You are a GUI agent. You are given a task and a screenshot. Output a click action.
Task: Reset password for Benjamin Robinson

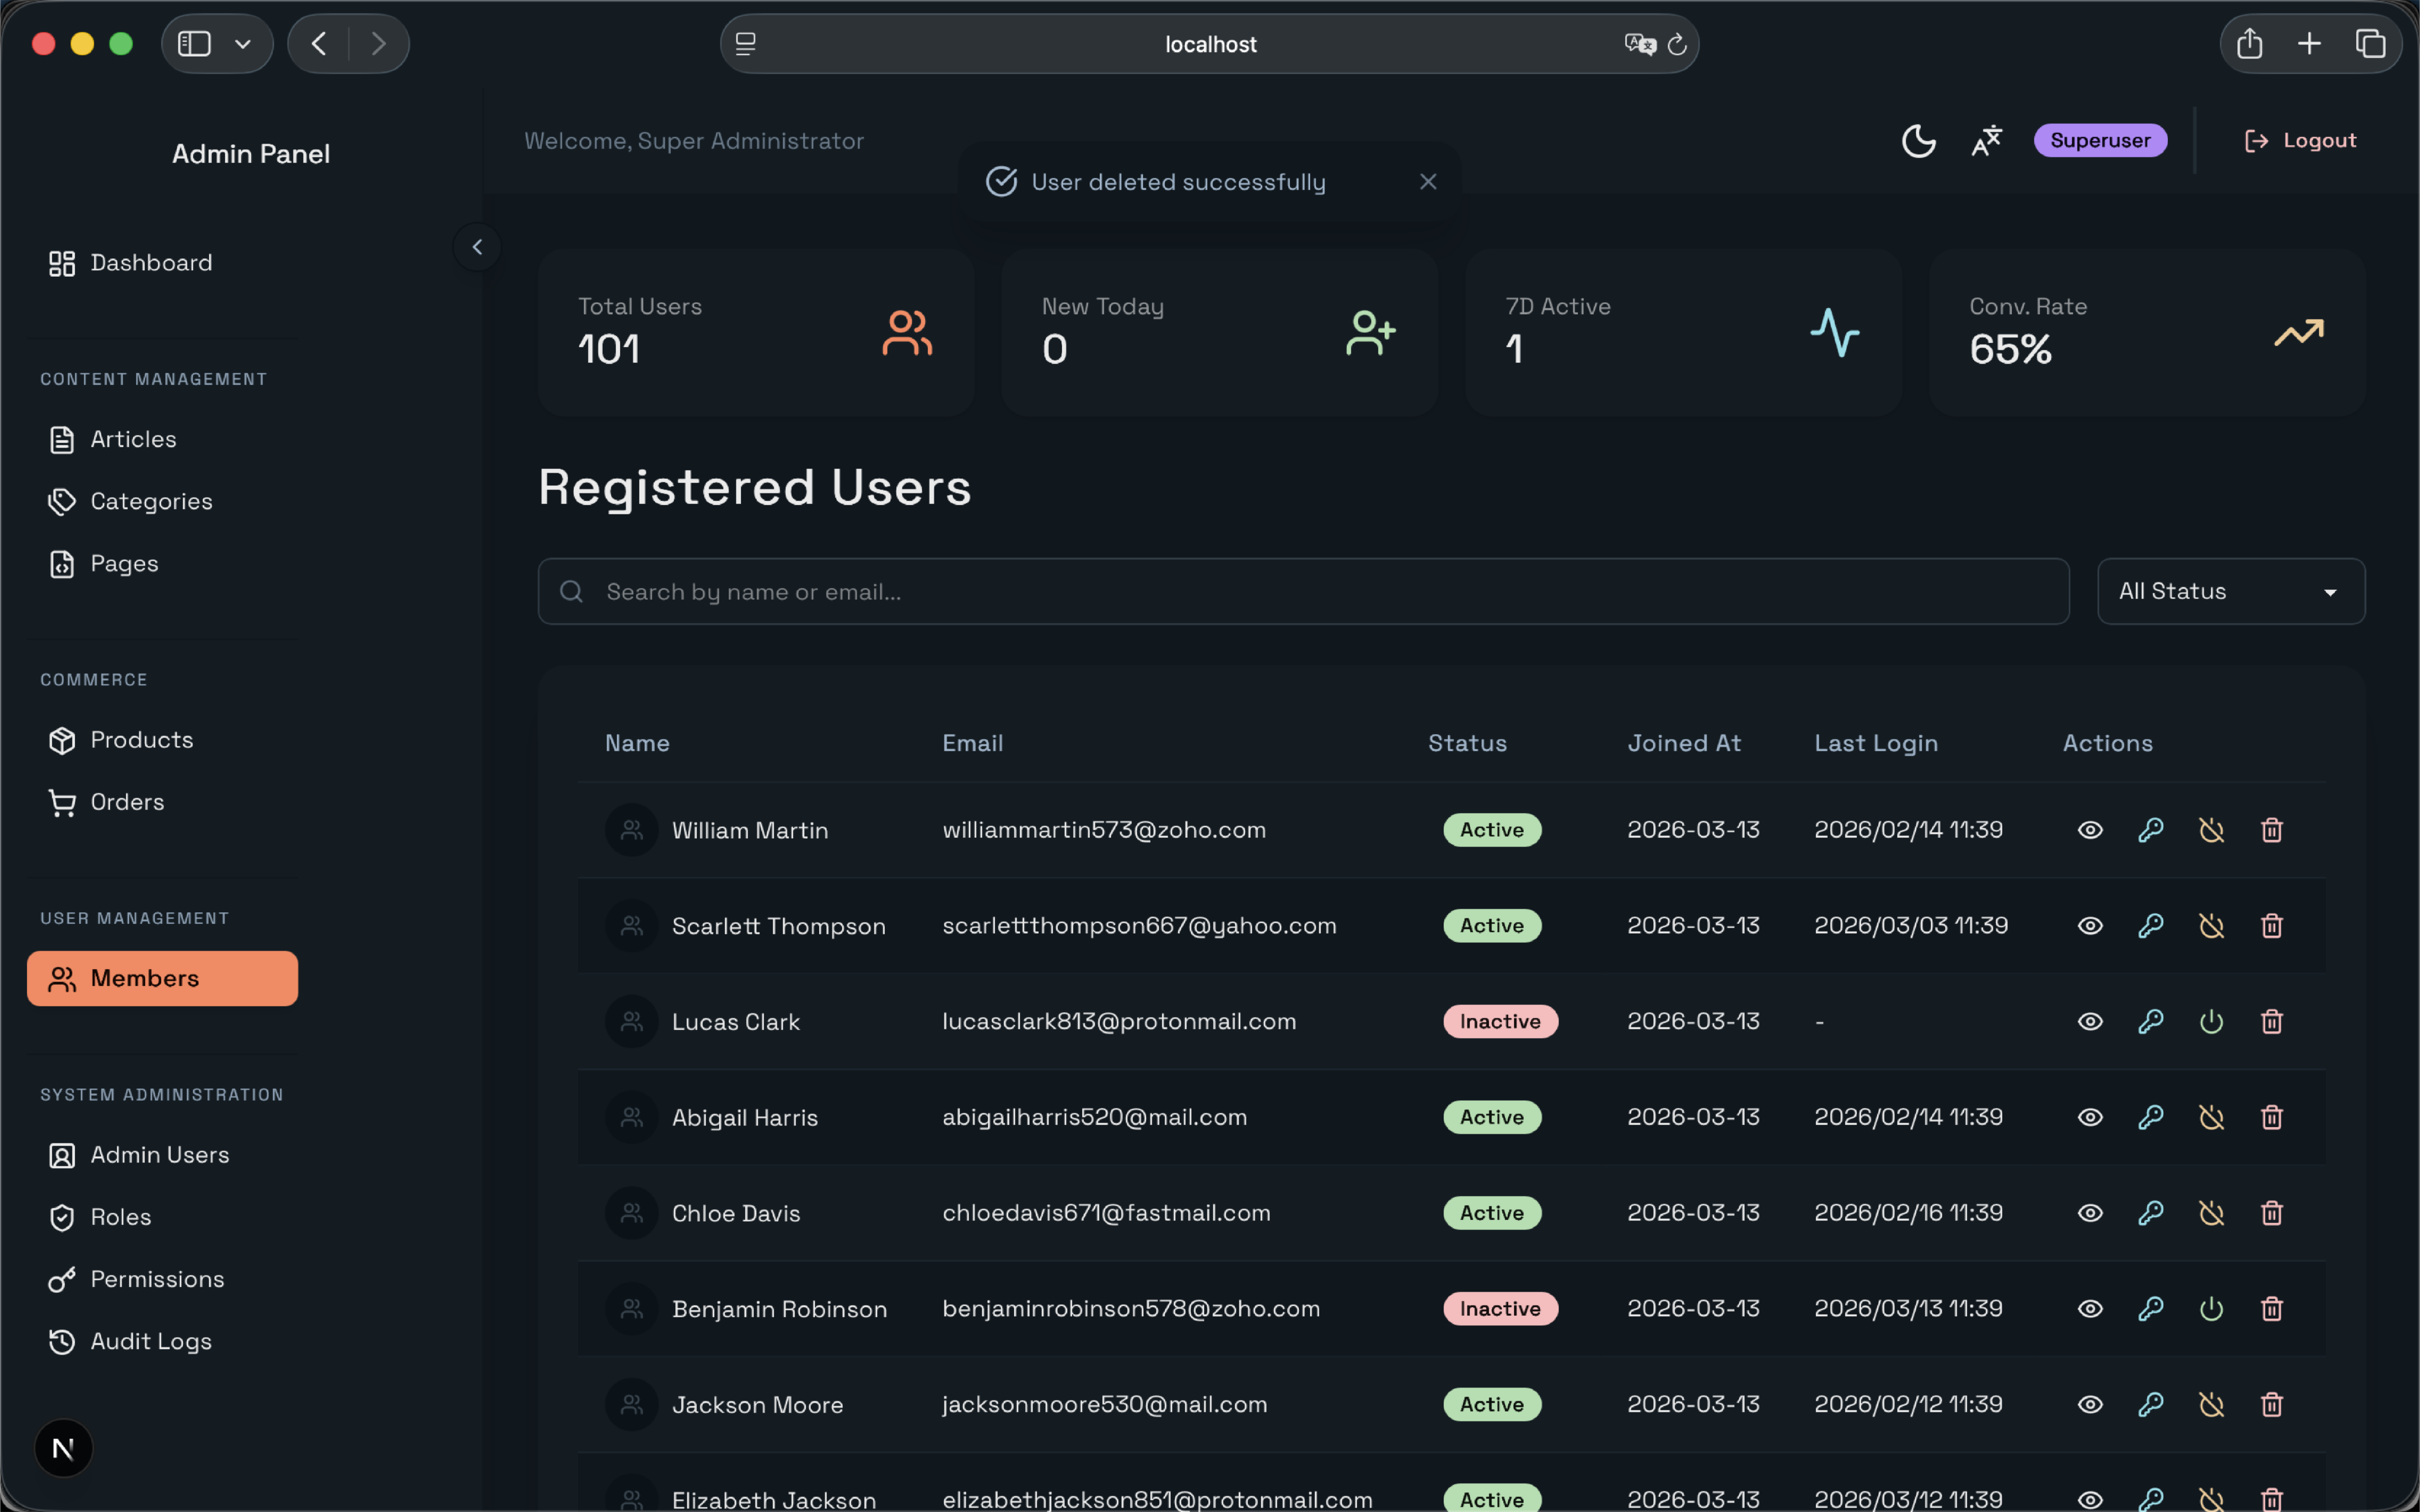[2151, 1309]
